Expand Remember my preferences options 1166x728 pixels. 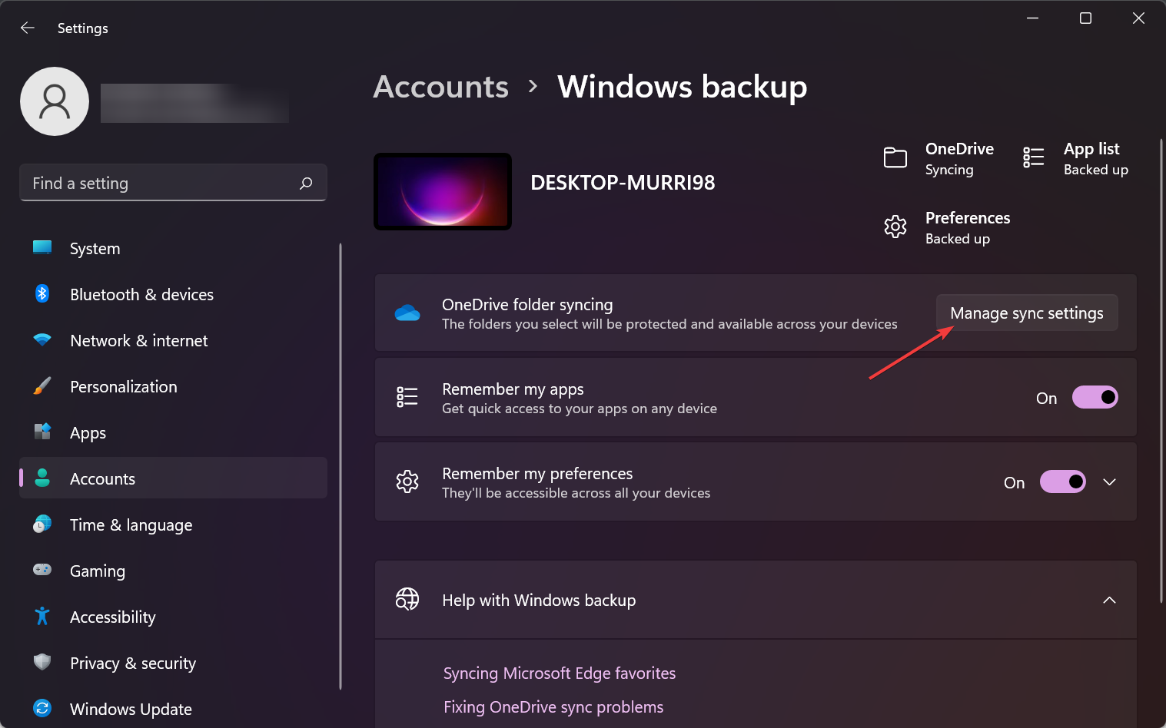pyautogui.click(x=1109, y=481)
